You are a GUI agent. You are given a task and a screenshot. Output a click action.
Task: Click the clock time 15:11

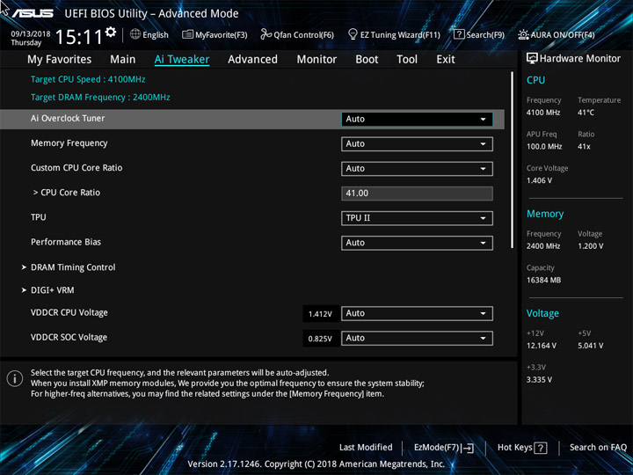tap(79, 37)
